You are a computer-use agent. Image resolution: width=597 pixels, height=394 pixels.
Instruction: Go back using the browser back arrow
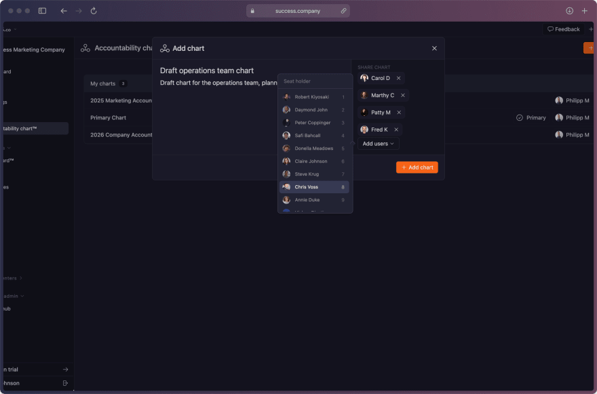coord(64,11)
